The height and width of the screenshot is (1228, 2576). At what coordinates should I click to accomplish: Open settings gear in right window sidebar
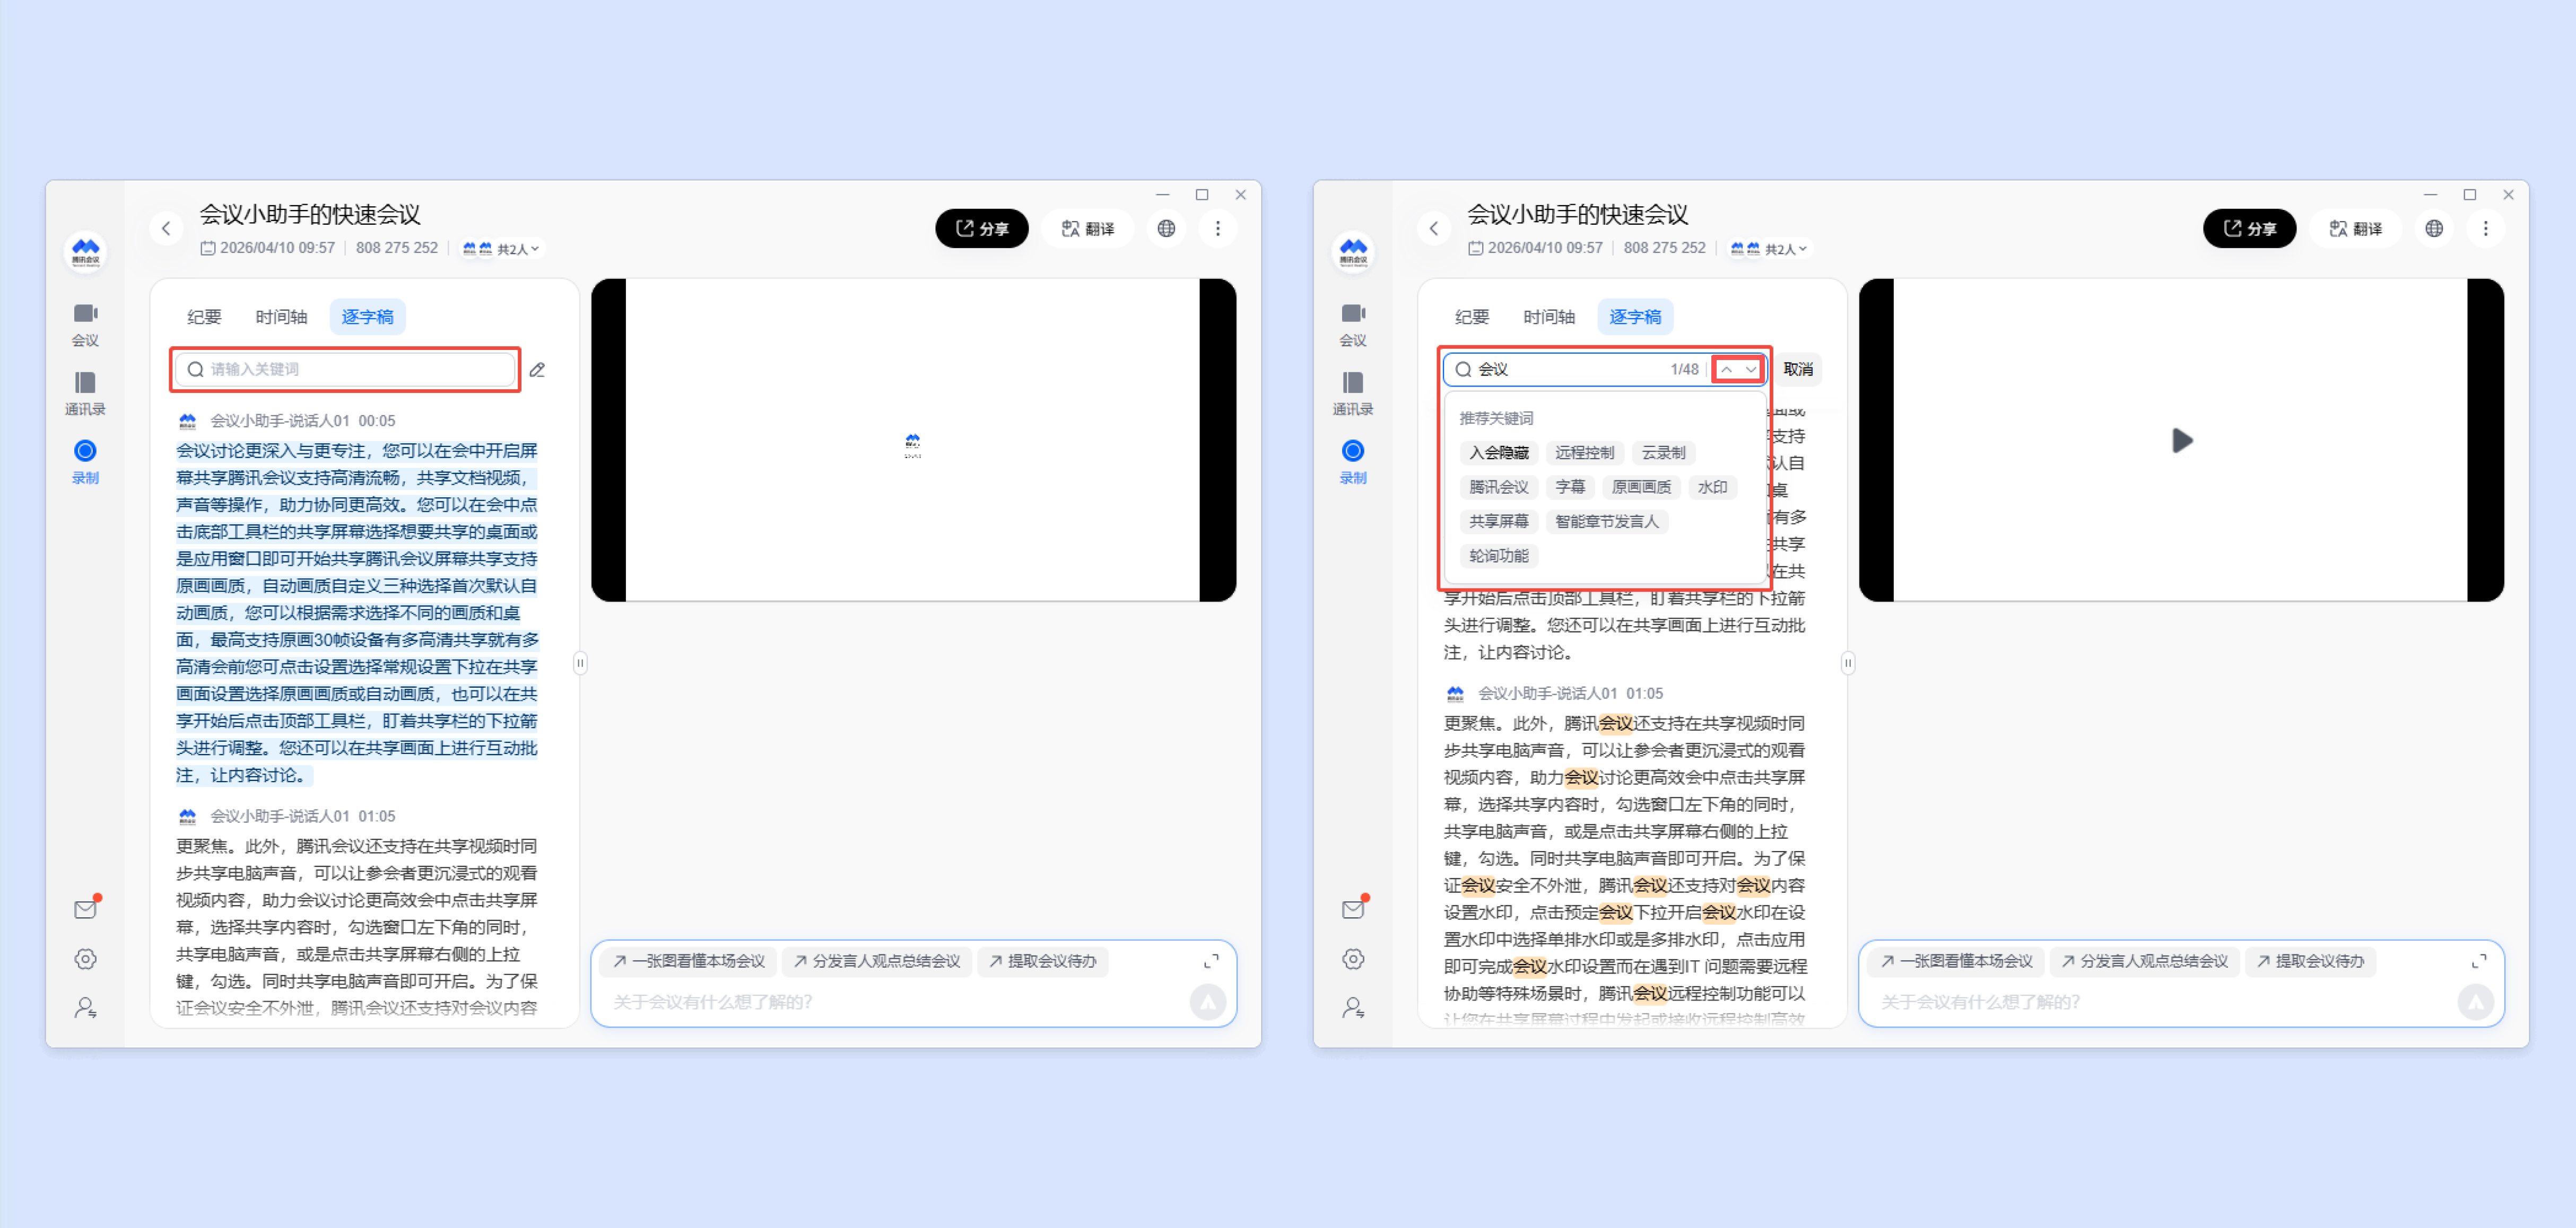pyautogui.click(x=1354, y=958)
